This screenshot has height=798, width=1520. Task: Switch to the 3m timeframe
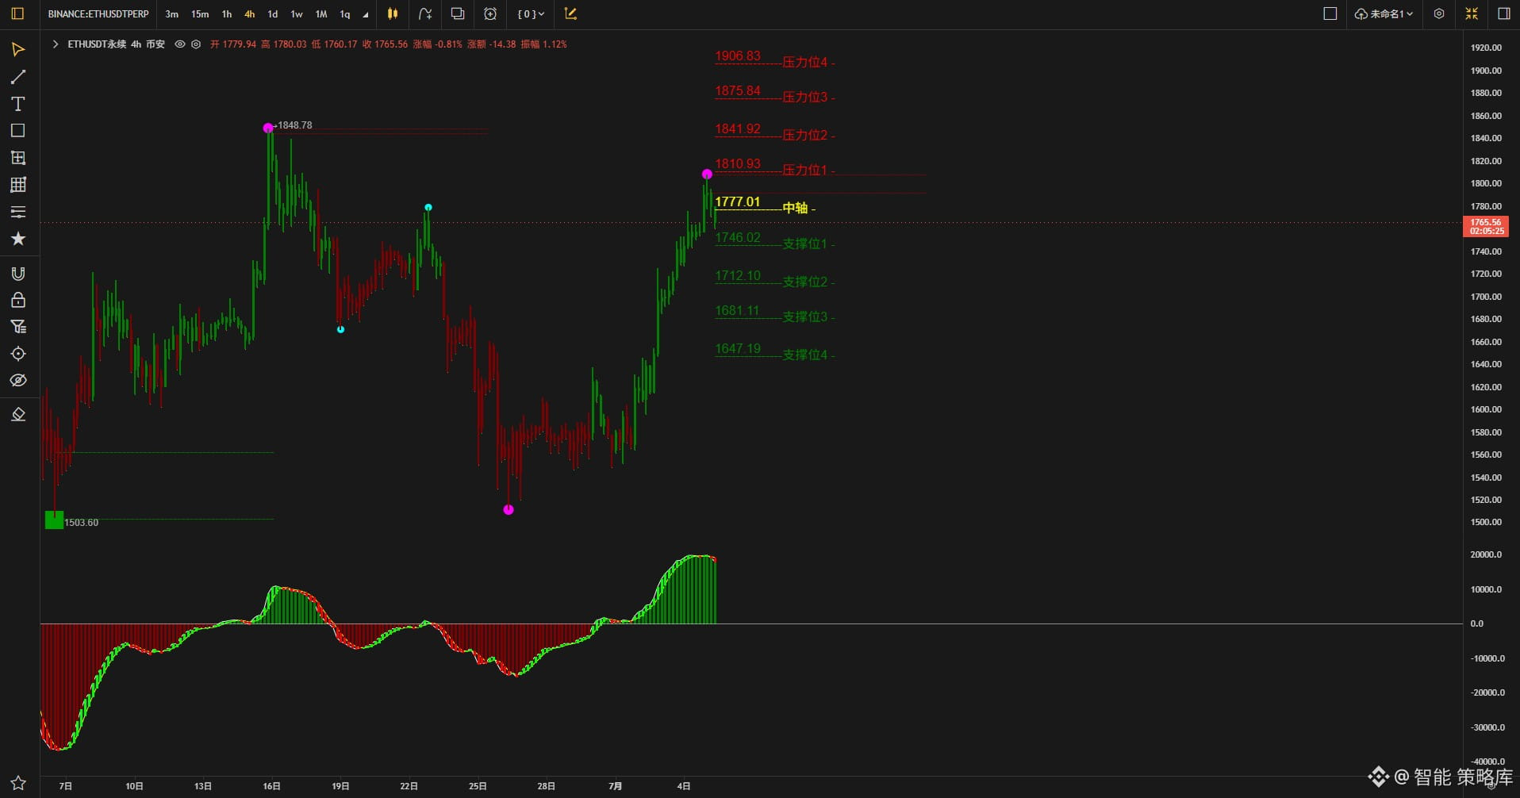click(x=171, y=14)
